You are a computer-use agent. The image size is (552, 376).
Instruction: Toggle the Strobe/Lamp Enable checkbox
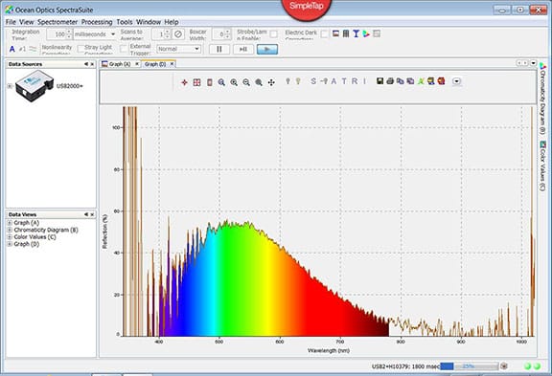[273, 34]
